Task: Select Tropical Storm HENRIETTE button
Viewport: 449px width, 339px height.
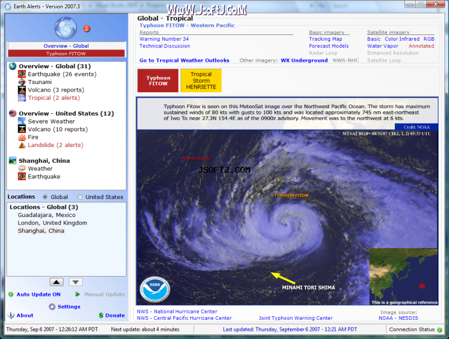Action: point(201,81)
